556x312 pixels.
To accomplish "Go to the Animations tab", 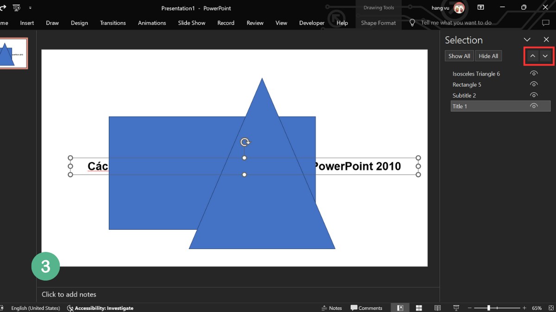I will coord(152,23).
